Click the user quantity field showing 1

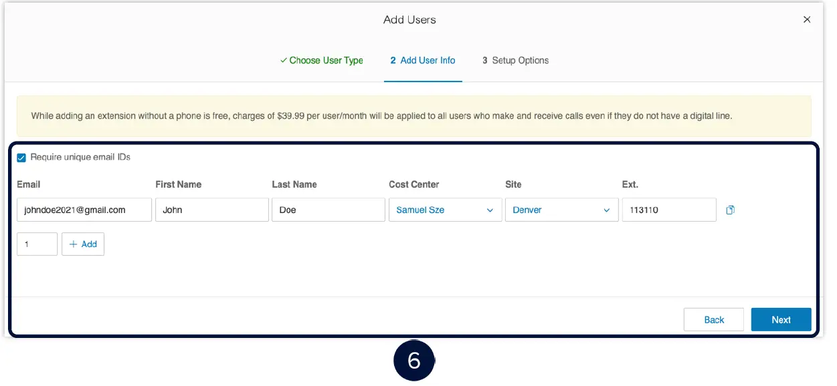(37, 244)
